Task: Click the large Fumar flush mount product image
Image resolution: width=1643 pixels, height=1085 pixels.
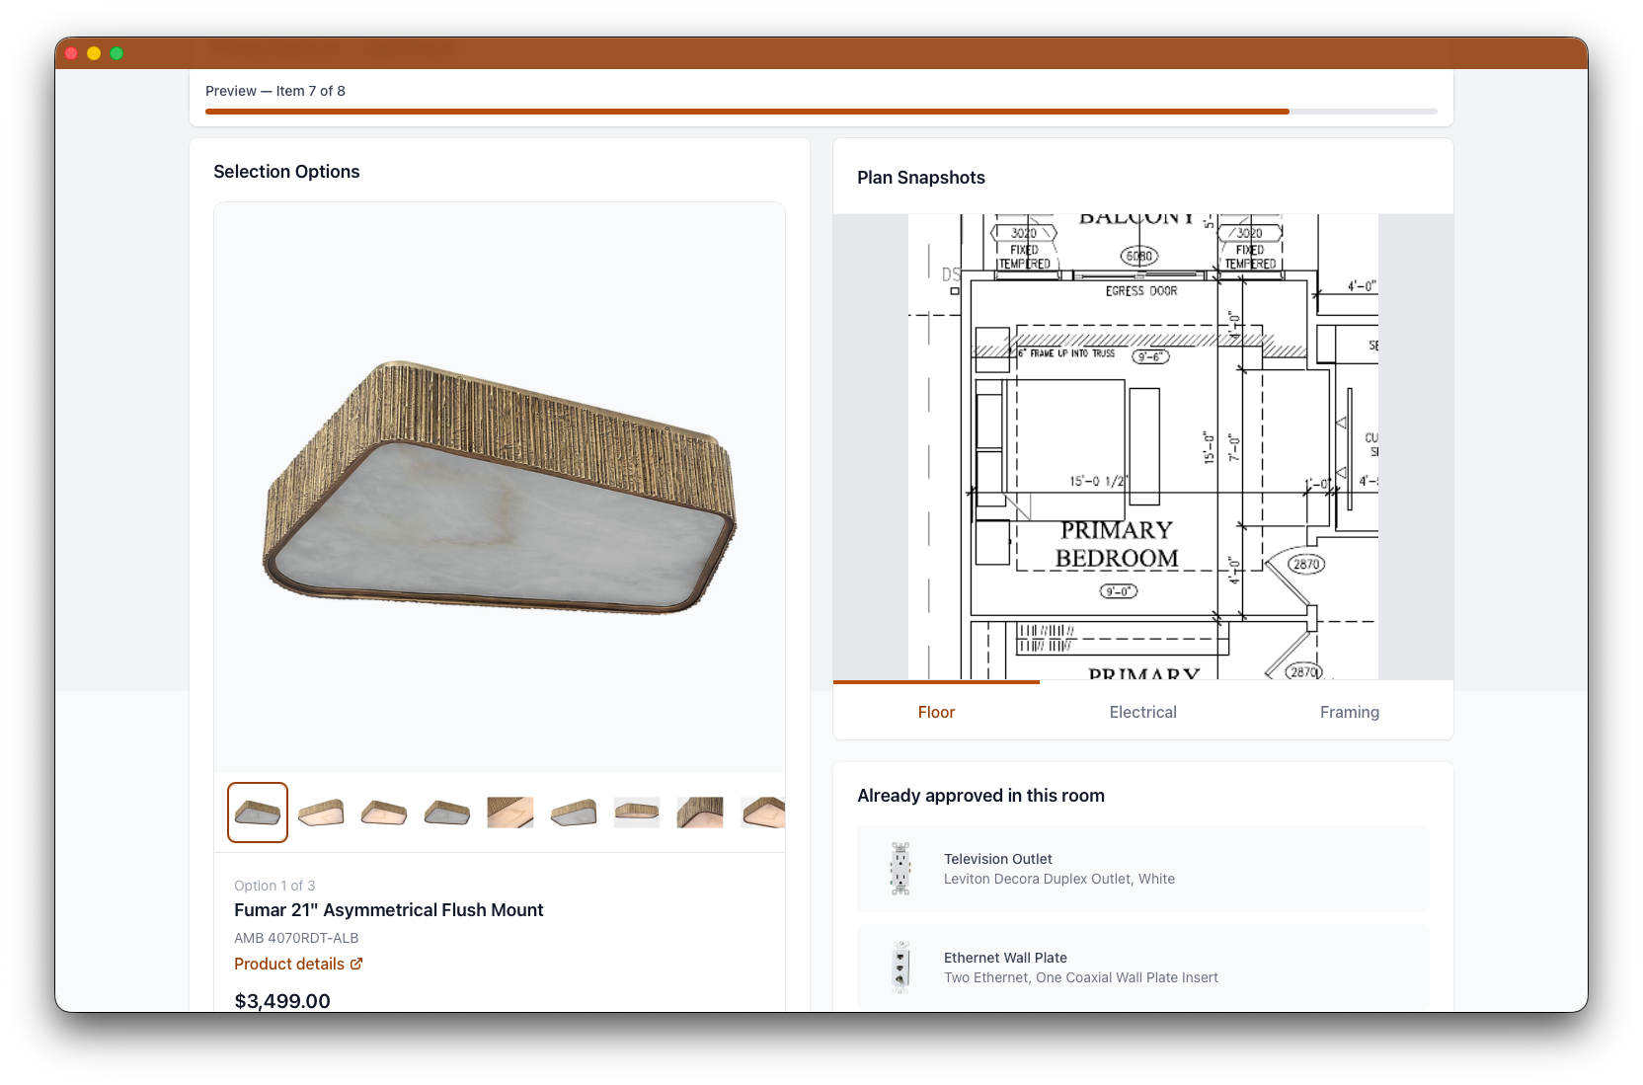Action: [x=500, y=488]
